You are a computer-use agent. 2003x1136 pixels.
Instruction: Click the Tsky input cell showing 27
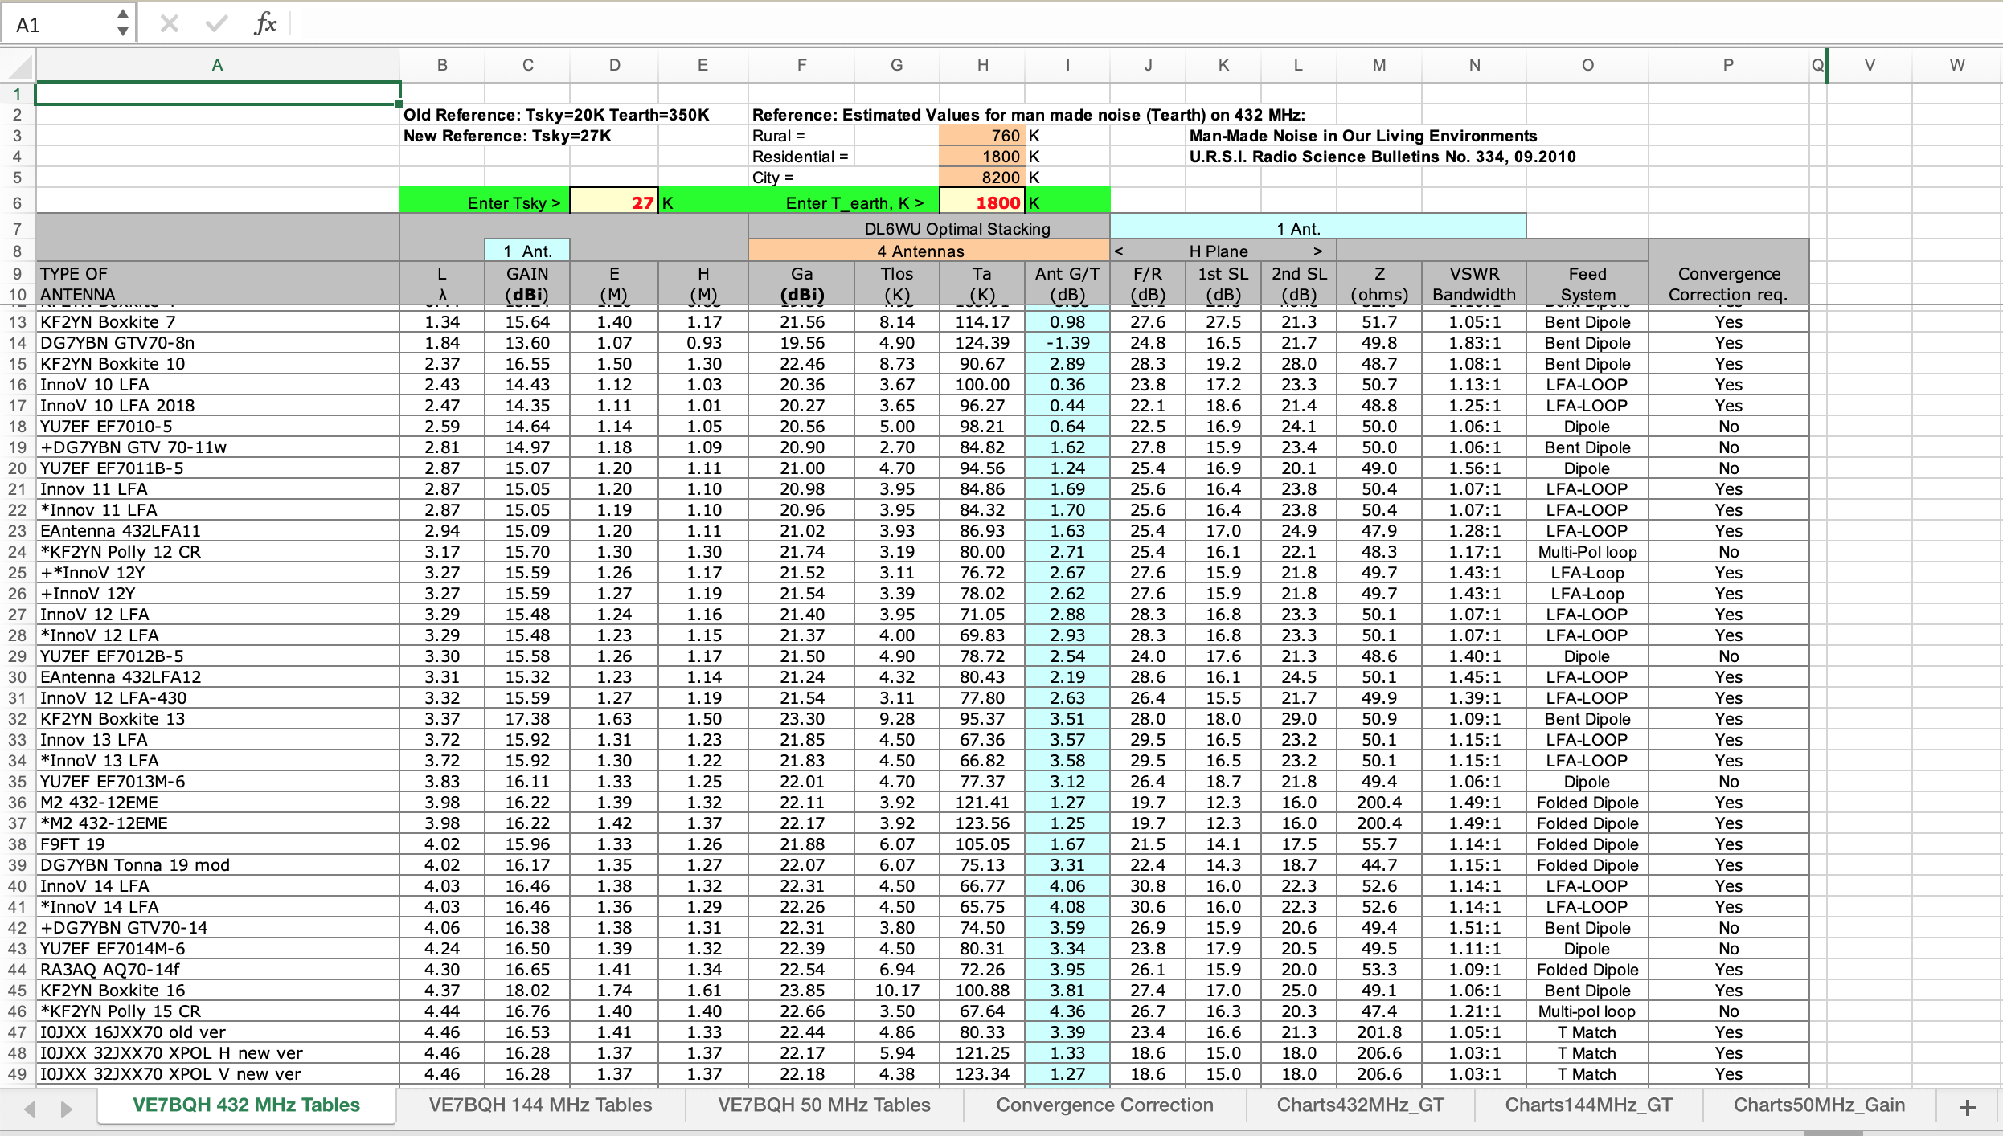click(614, 202)
